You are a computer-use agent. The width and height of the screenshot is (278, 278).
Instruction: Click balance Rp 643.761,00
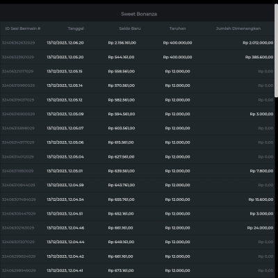click(x=122, y=186)
